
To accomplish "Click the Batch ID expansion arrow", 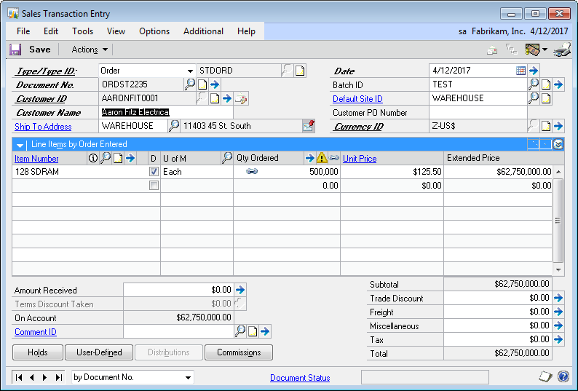I will (x=558, y=85).
